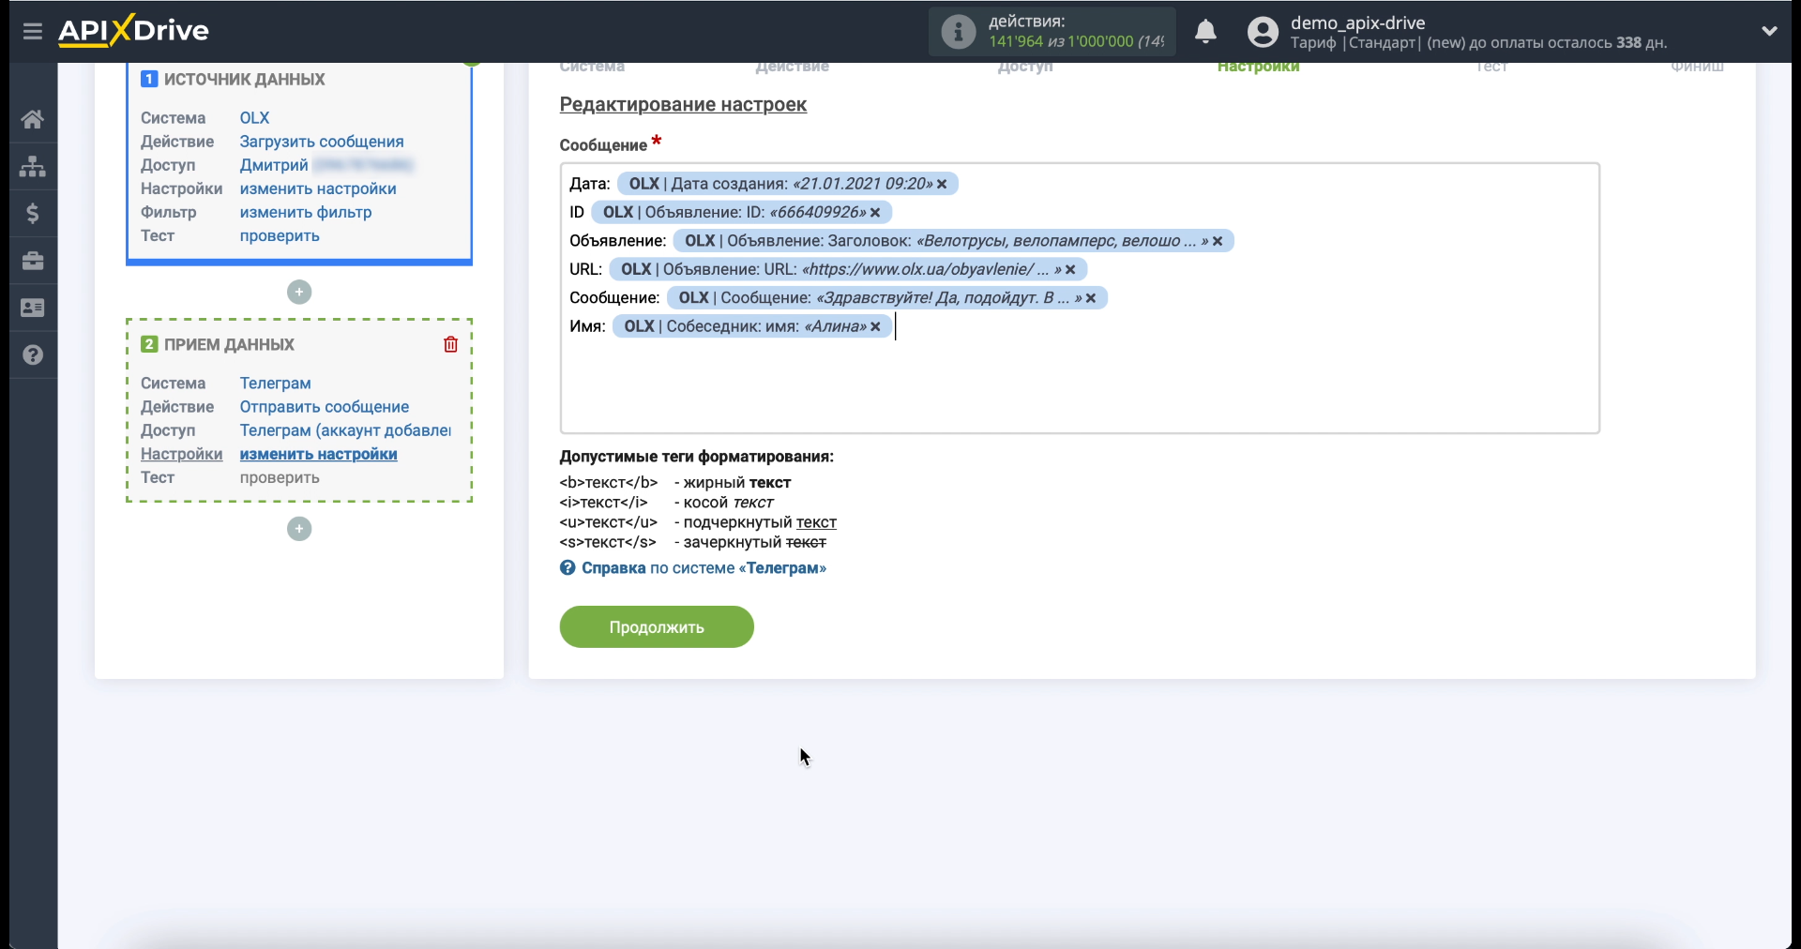Viewport: 1801px width, 949px height.
Task: Select the Объявление URL tag
Action: (x=848, y=269)
